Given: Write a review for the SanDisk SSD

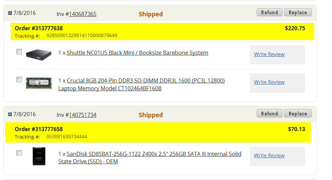Looking at the screenshot, I should click(x=269, y=156).
